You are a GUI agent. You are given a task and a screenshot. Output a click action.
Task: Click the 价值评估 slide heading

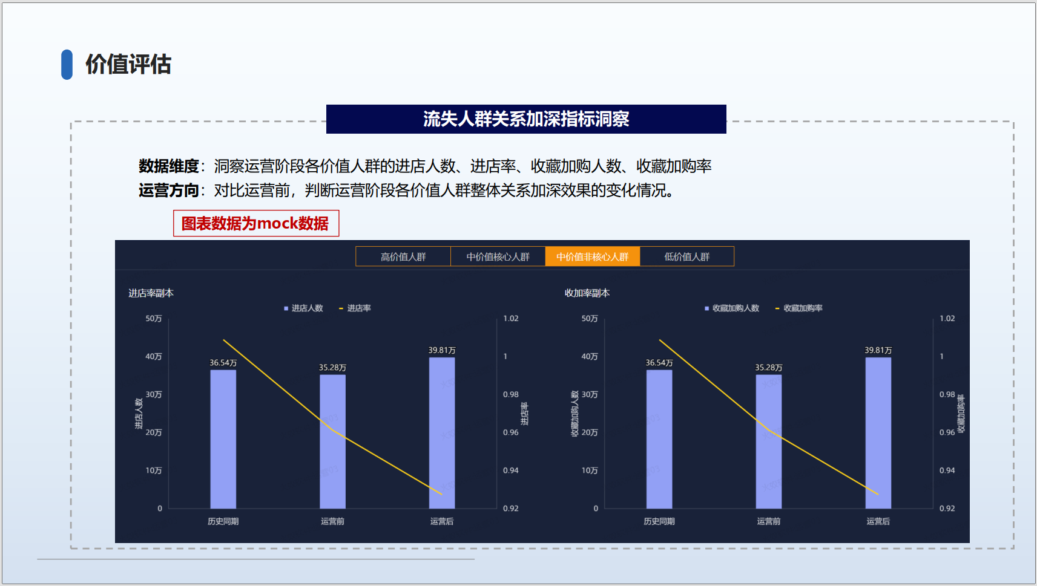128,64
